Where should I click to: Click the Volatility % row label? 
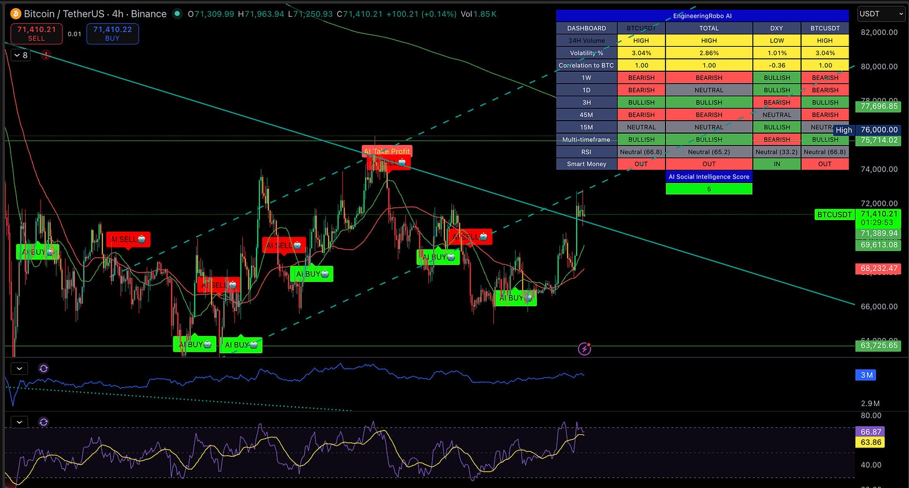pyautogui.click(x=586, y=52)
